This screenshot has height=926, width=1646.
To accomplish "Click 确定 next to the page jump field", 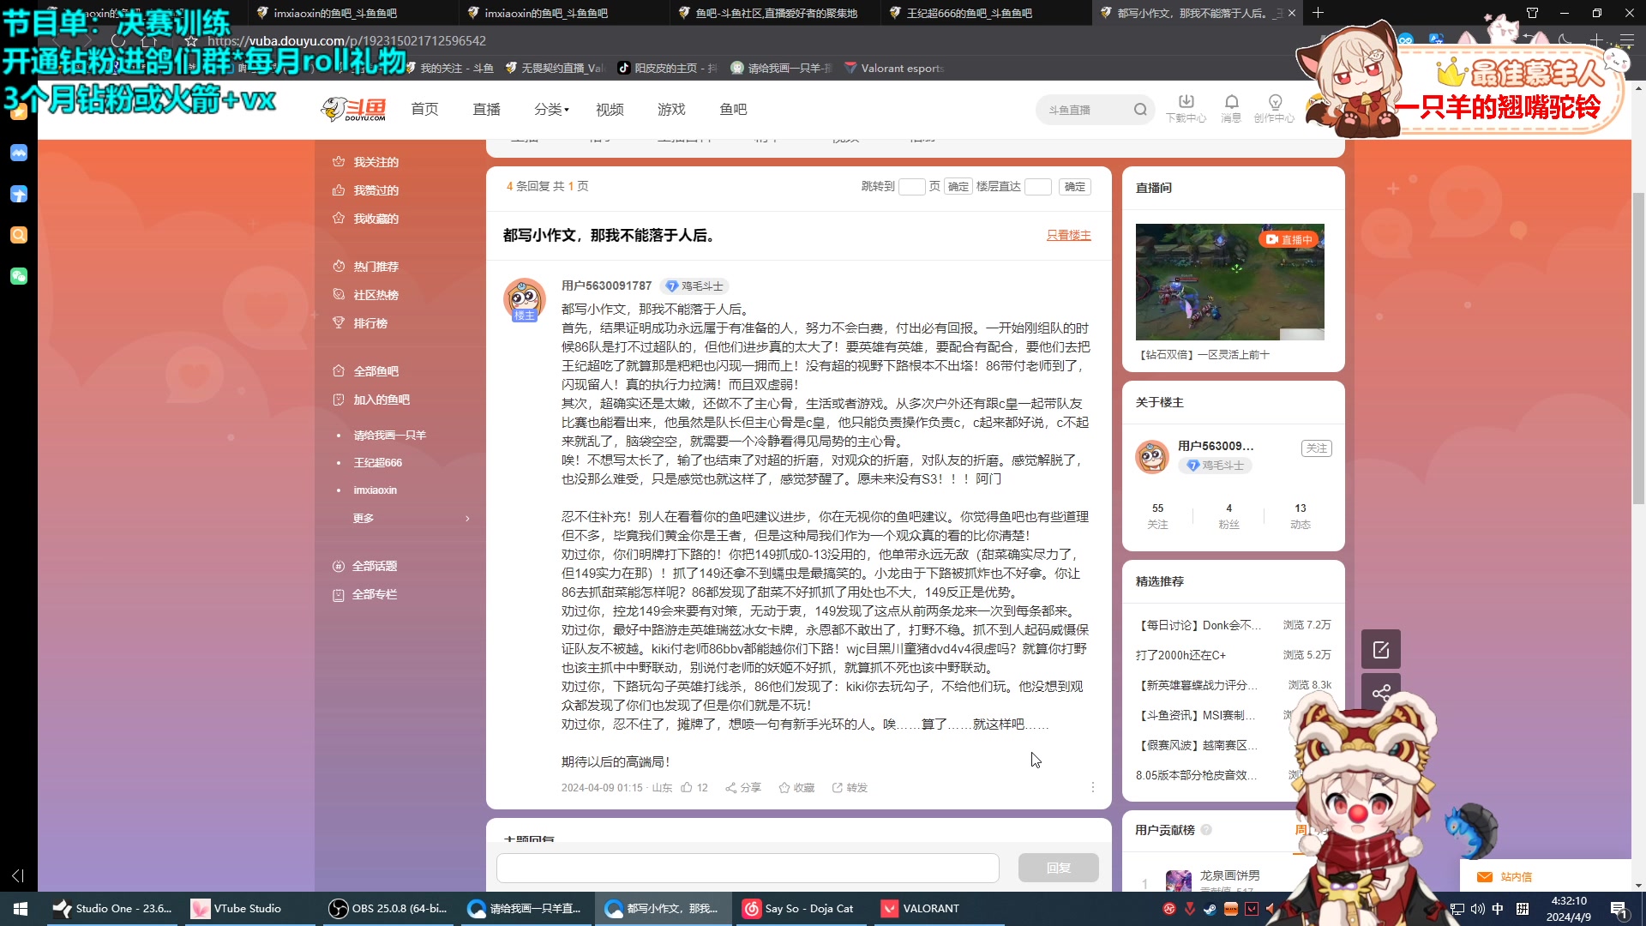I will point(958,187).
